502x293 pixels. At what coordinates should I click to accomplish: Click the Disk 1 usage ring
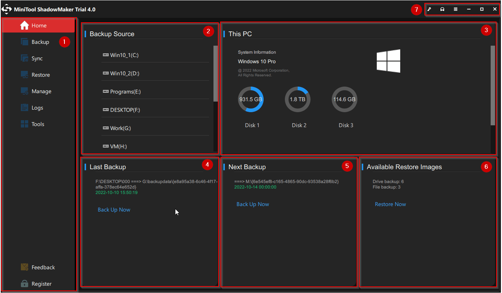coord(252,99)
